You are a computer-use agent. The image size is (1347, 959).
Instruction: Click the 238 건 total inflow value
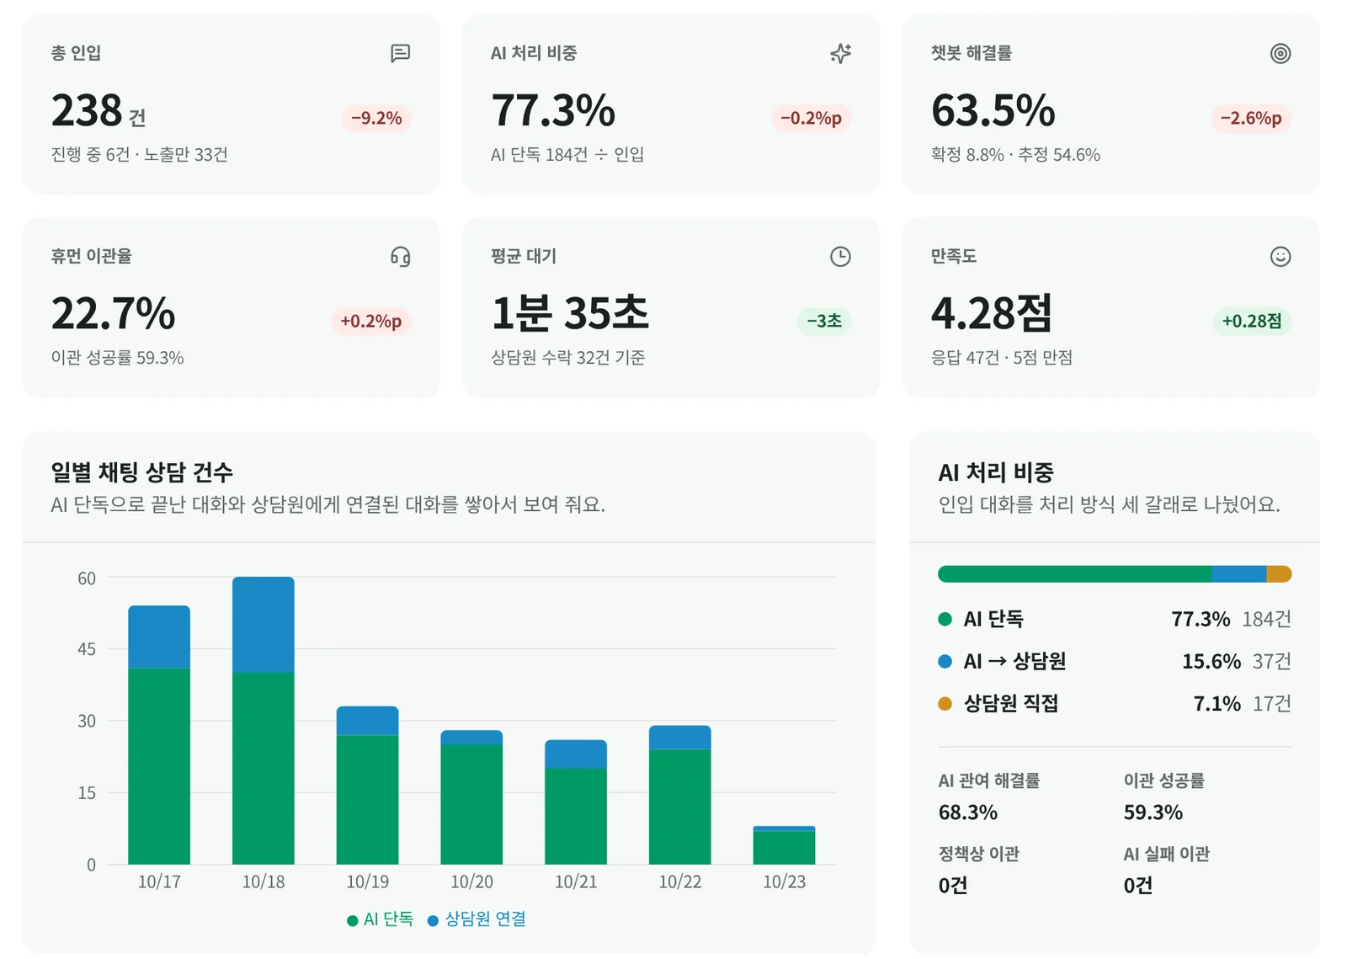coord(98,110)
